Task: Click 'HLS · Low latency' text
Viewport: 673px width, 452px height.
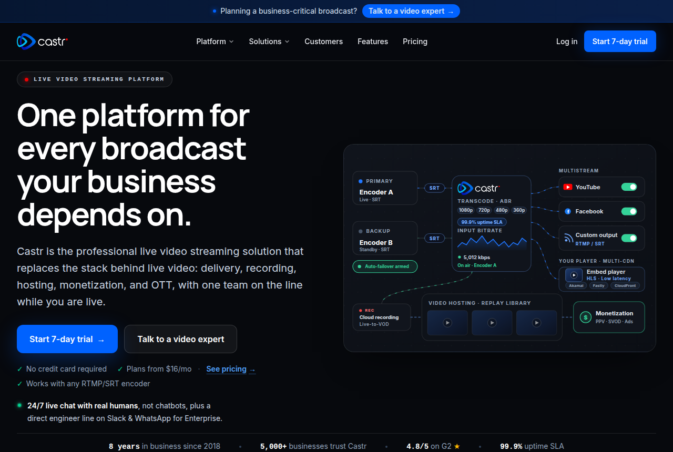Action: [x=609, y=279]
